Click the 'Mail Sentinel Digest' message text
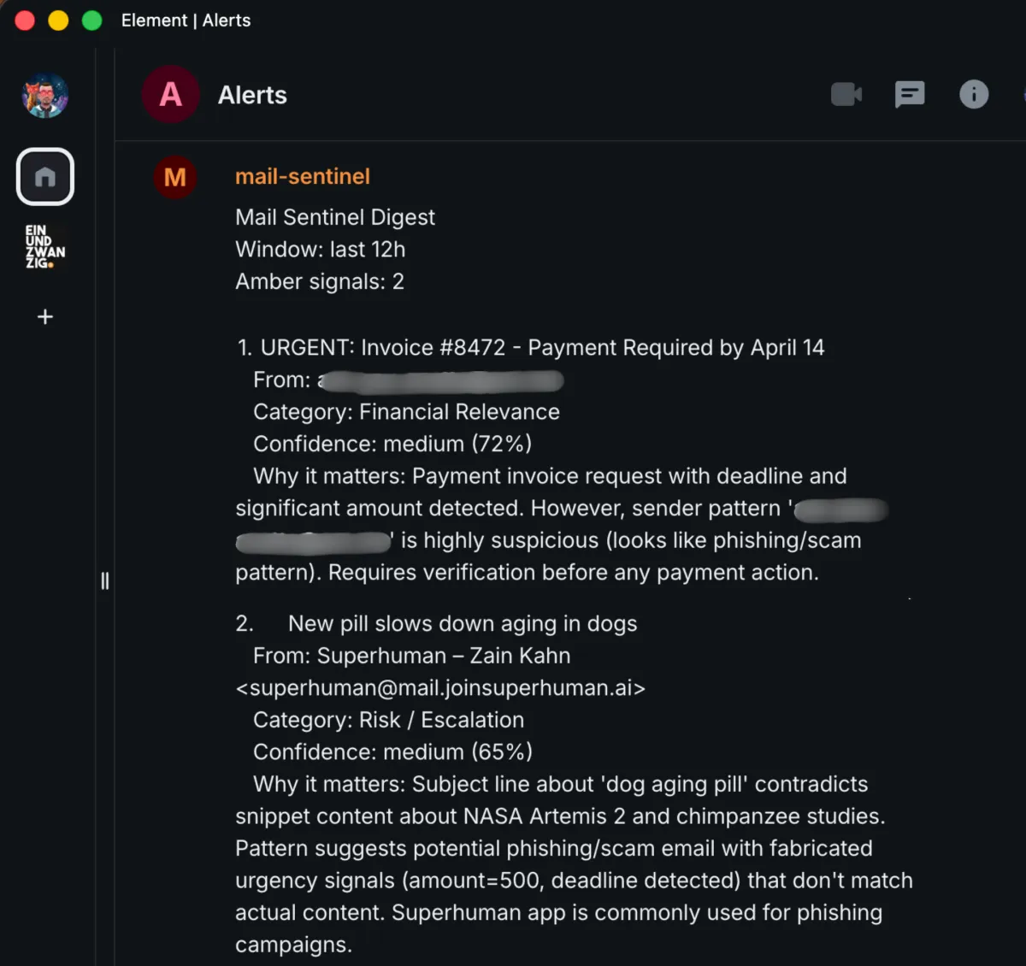1026x966 pixels. coord(335,217)
